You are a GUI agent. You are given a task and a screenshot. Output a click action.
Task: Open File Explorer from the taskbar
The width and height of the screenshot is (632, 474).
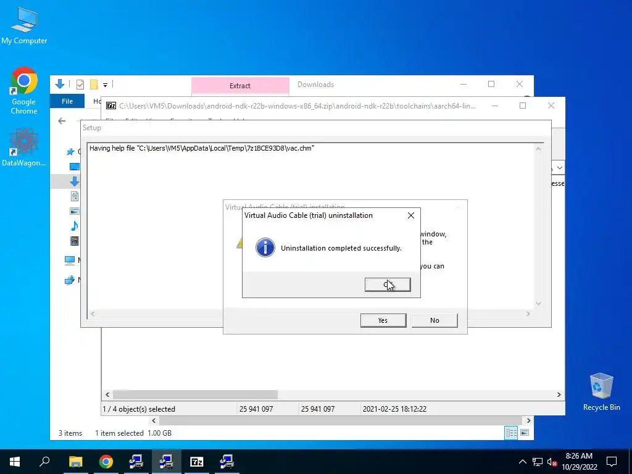pyautogui.click(x=75, y=462)
